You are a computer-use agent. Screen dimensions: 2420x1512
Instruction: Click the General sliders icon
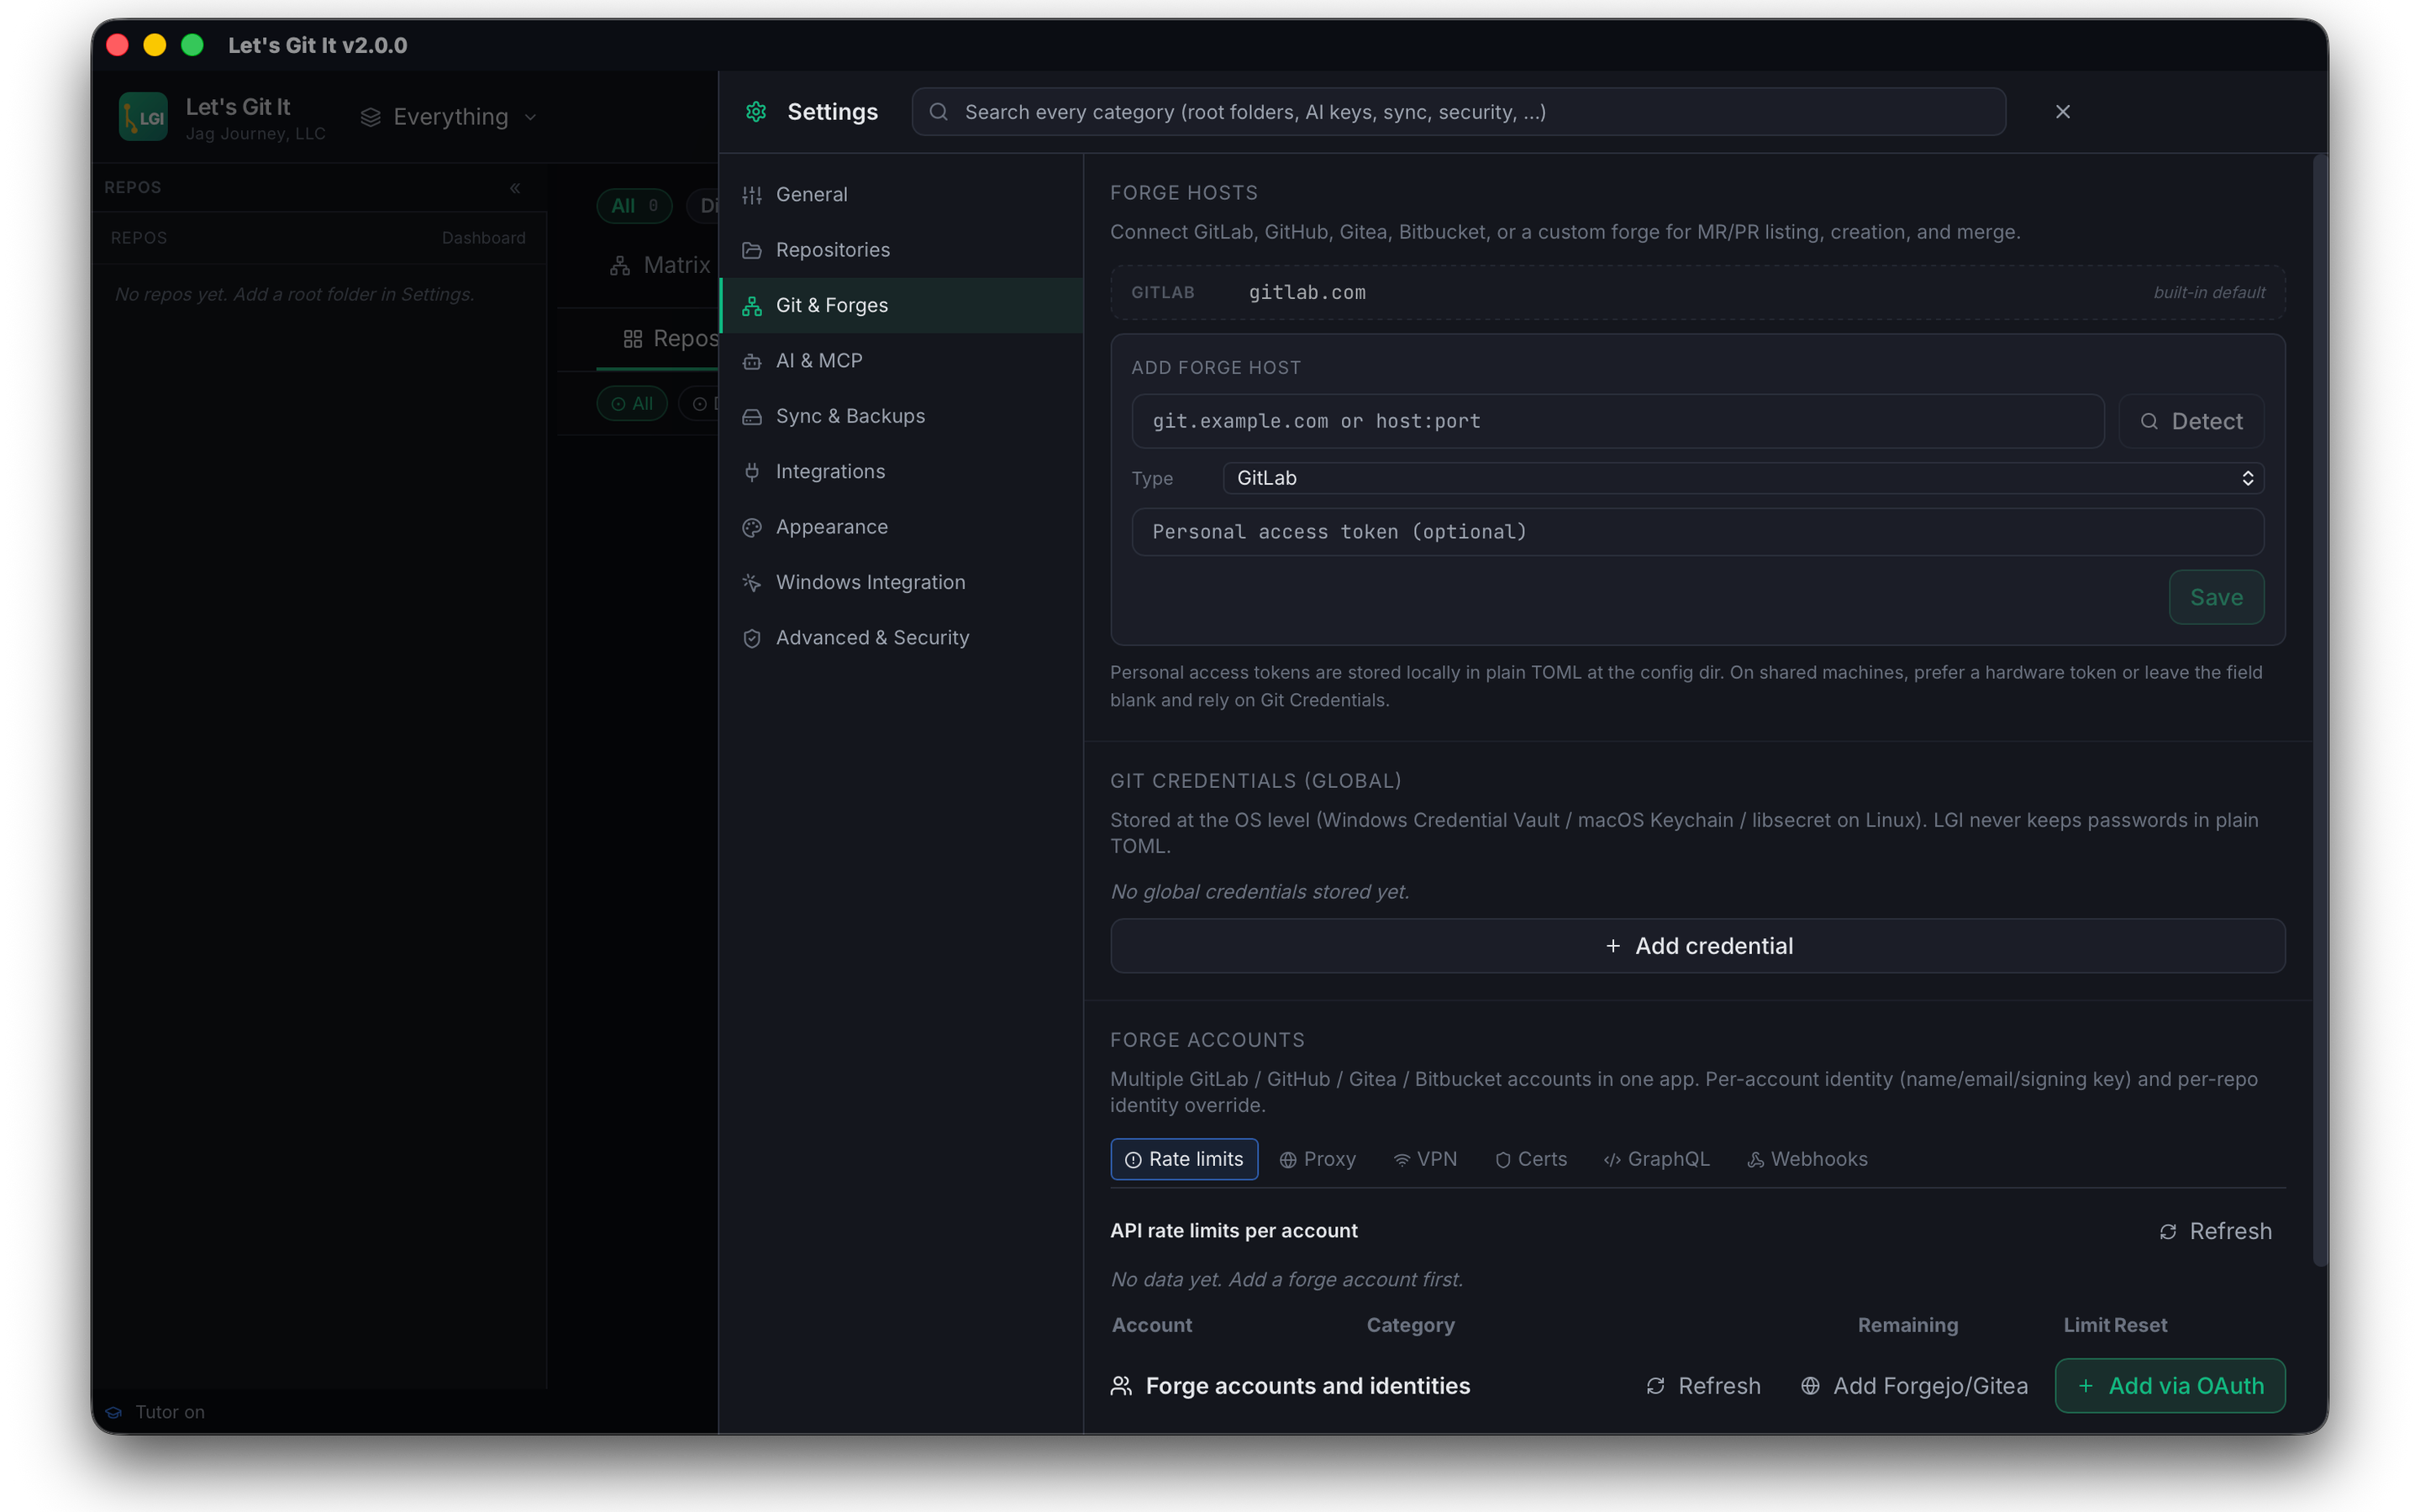(x=752, y=195)
